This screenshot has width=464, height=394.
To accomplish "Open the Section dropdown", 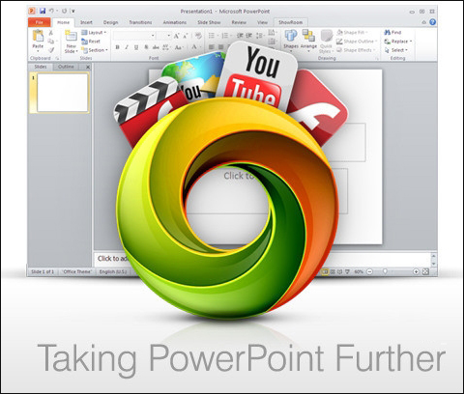I will click(95, 50).
